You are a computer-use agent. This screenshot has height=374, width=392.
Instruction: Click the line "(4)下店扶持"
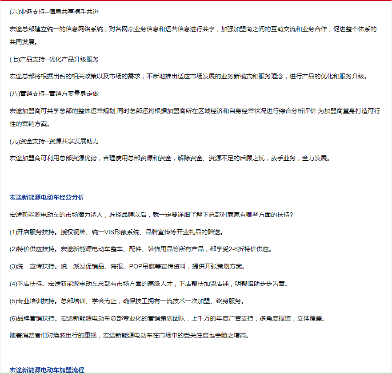(149, 284)
